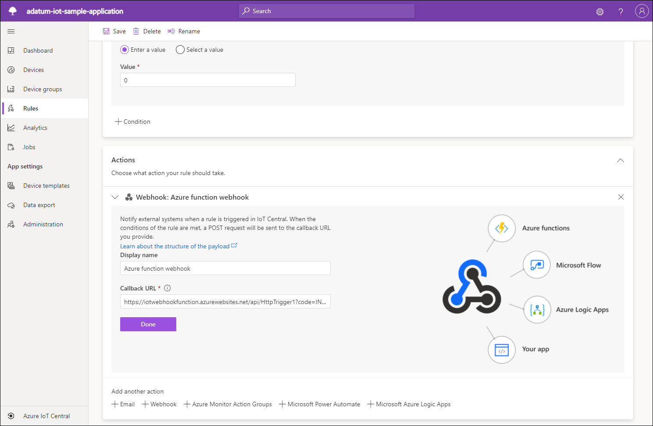Click the Display name input field
653x426 pixels.
tap(225, 268)
